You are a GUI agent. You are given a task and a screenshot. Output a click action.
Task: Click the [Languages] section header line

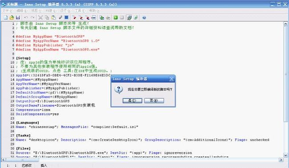tap(27, 123)
